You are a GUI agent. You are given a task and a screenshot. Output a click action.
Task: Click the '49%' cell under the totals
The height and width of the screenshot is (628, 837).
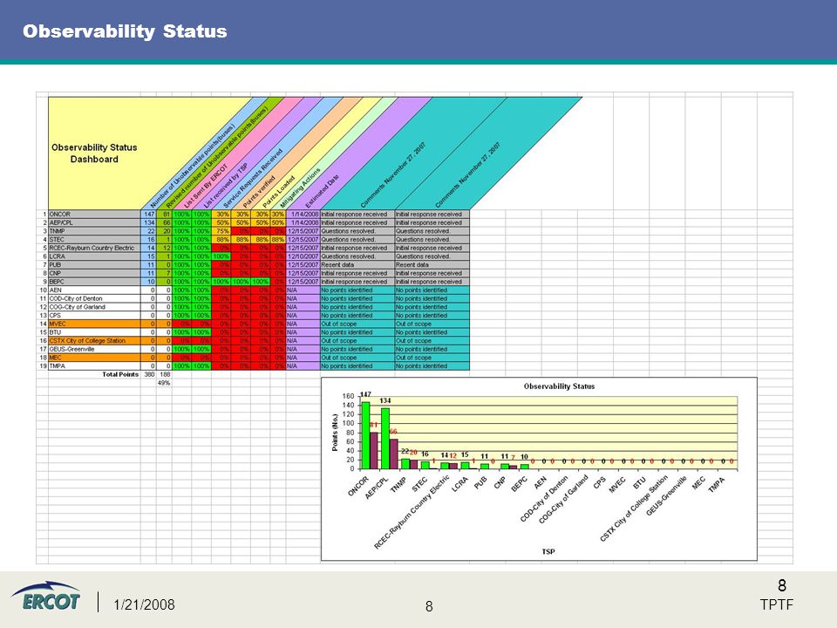pos(165,383)
